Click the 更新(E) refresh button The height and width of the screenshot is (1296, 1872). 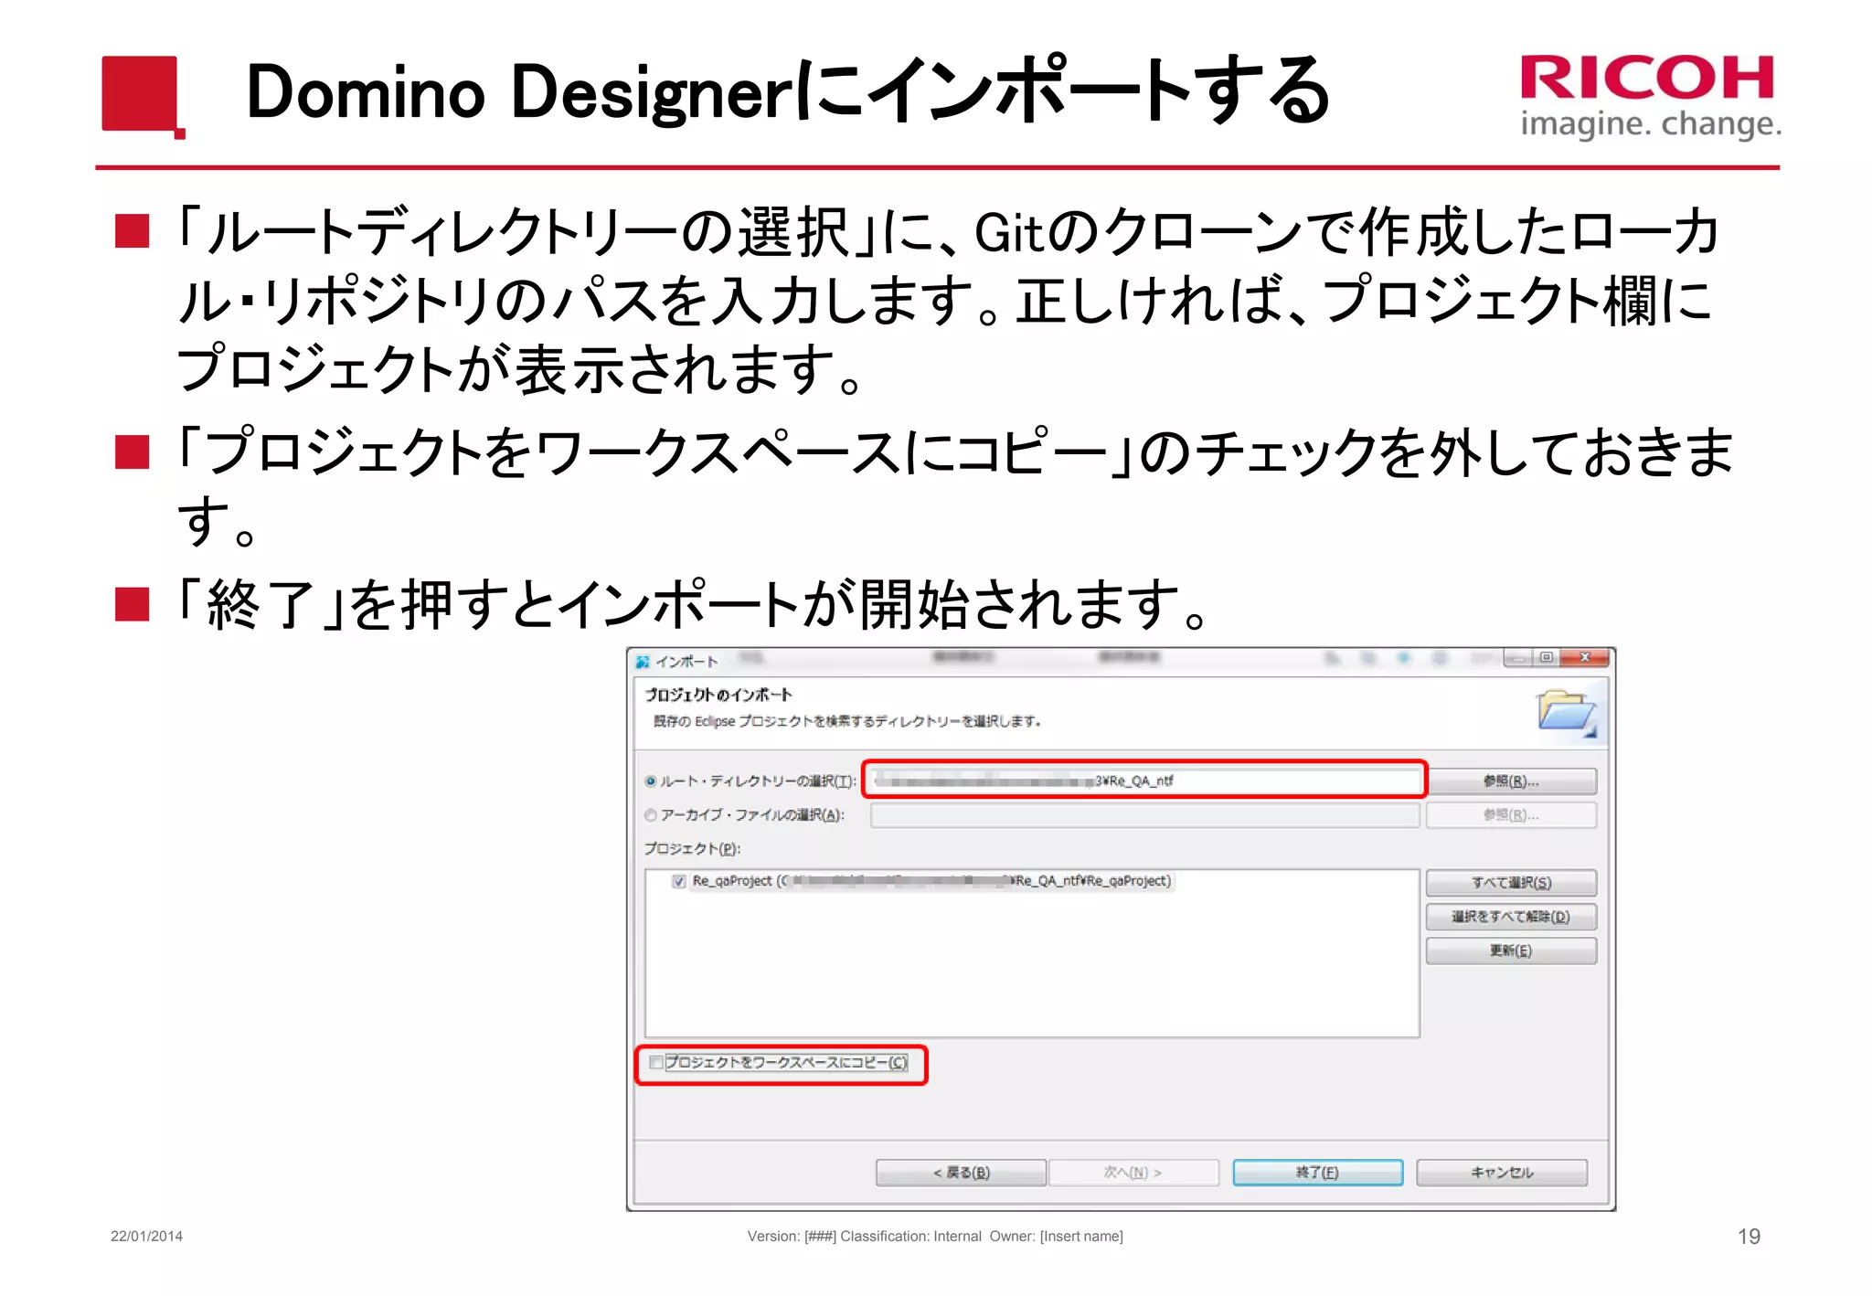click(x=1511, y=951)
